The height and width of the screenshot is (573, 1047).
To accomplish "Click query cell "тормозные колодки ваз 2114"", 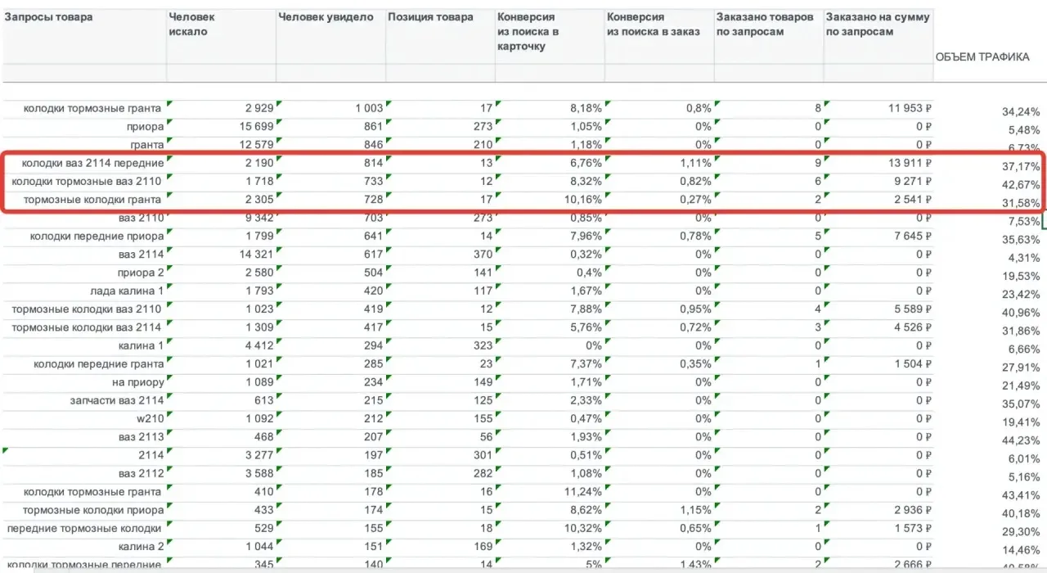I will click(87, 327).
